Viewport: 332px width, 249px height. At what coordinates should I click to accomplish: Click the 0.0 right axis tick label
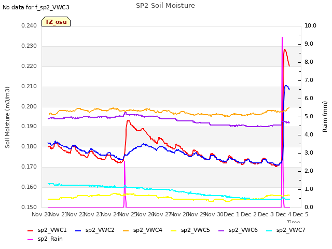pyautogui.click(x=309, y=207)
